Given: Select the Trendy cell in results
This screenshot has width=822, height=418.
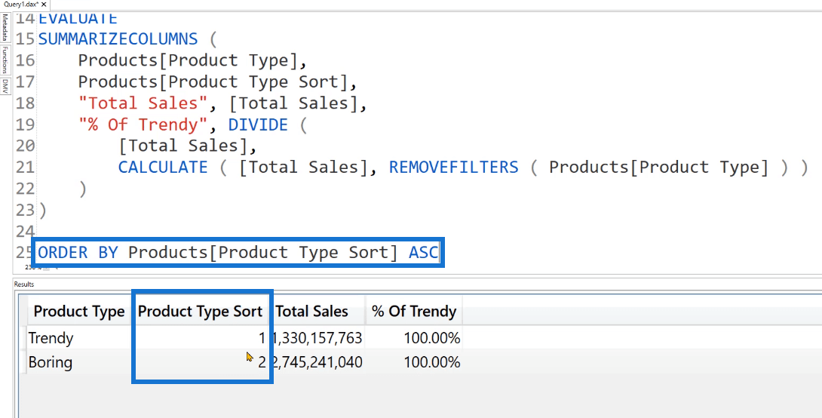Looking at the screenshot, I should [78, 338].
